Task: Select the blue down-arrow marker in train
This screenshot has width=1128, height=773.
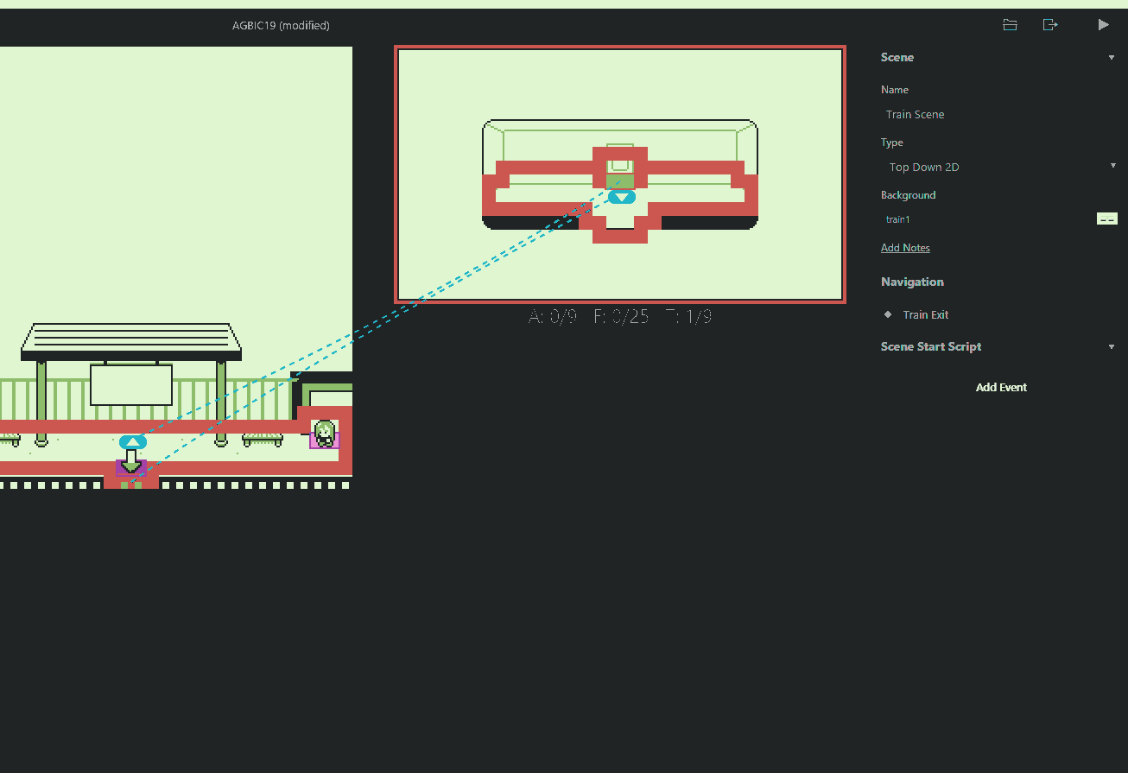Action: coord(621,197)
